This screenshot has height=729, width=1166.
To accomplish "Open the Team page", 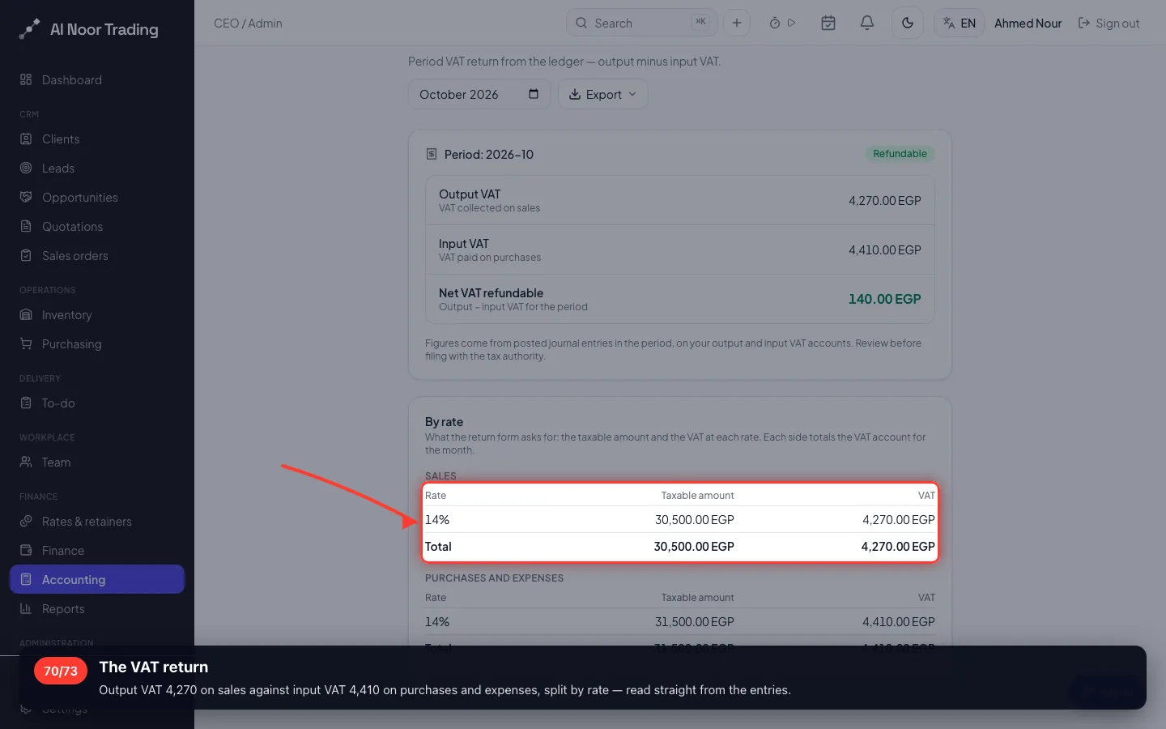I will [x=97, y=463].
